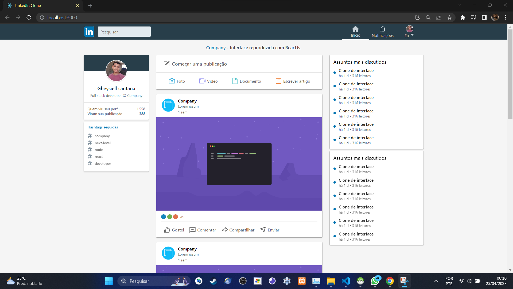
Task: Open browser tab search chevron
Action: 459,5
